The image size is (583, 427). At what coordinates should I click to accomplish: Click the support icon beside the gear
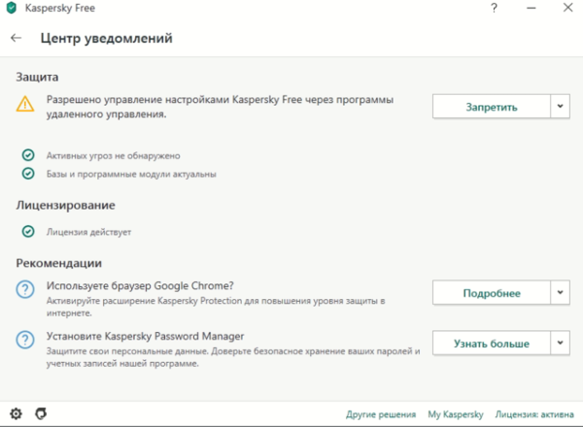coord(43,413)
